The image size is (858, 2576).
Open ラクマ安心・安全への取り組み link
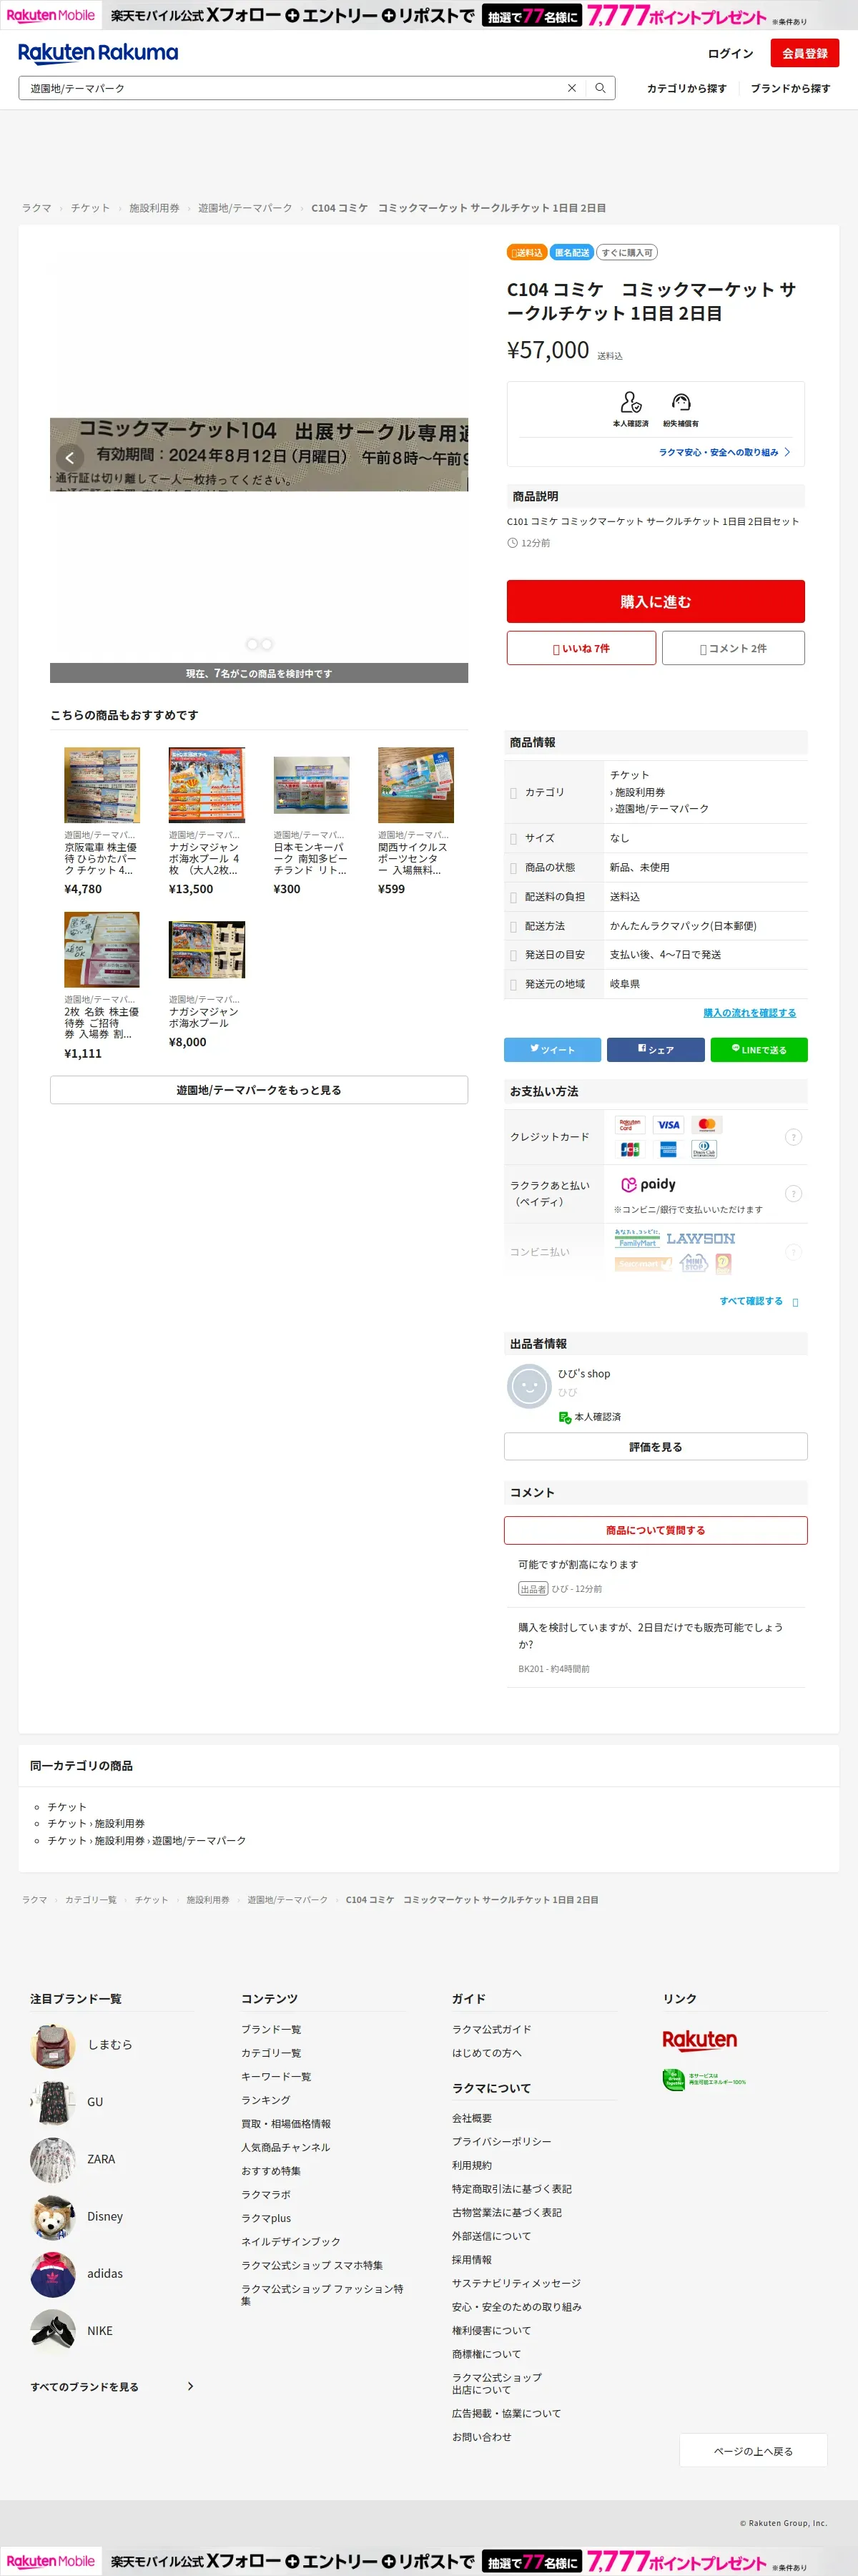tap(724, 452)
